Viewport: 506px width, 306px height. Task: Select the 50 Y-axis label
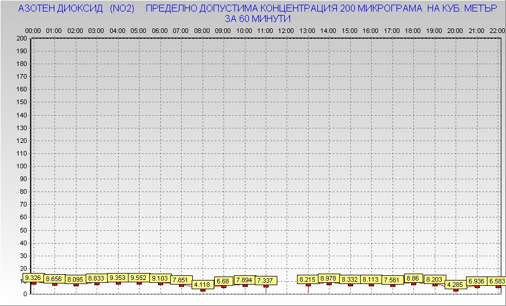click(x=23, y=230)
